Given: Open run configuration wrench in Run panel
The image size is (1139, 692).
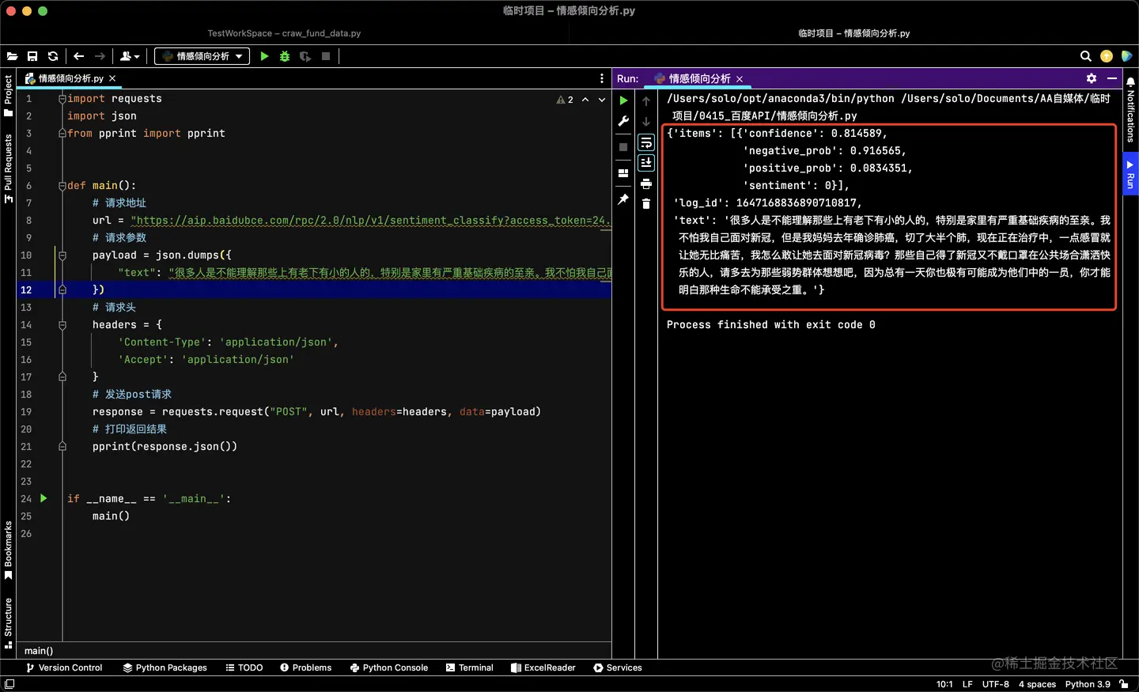Looking at the screenshot, I should 623,122.
